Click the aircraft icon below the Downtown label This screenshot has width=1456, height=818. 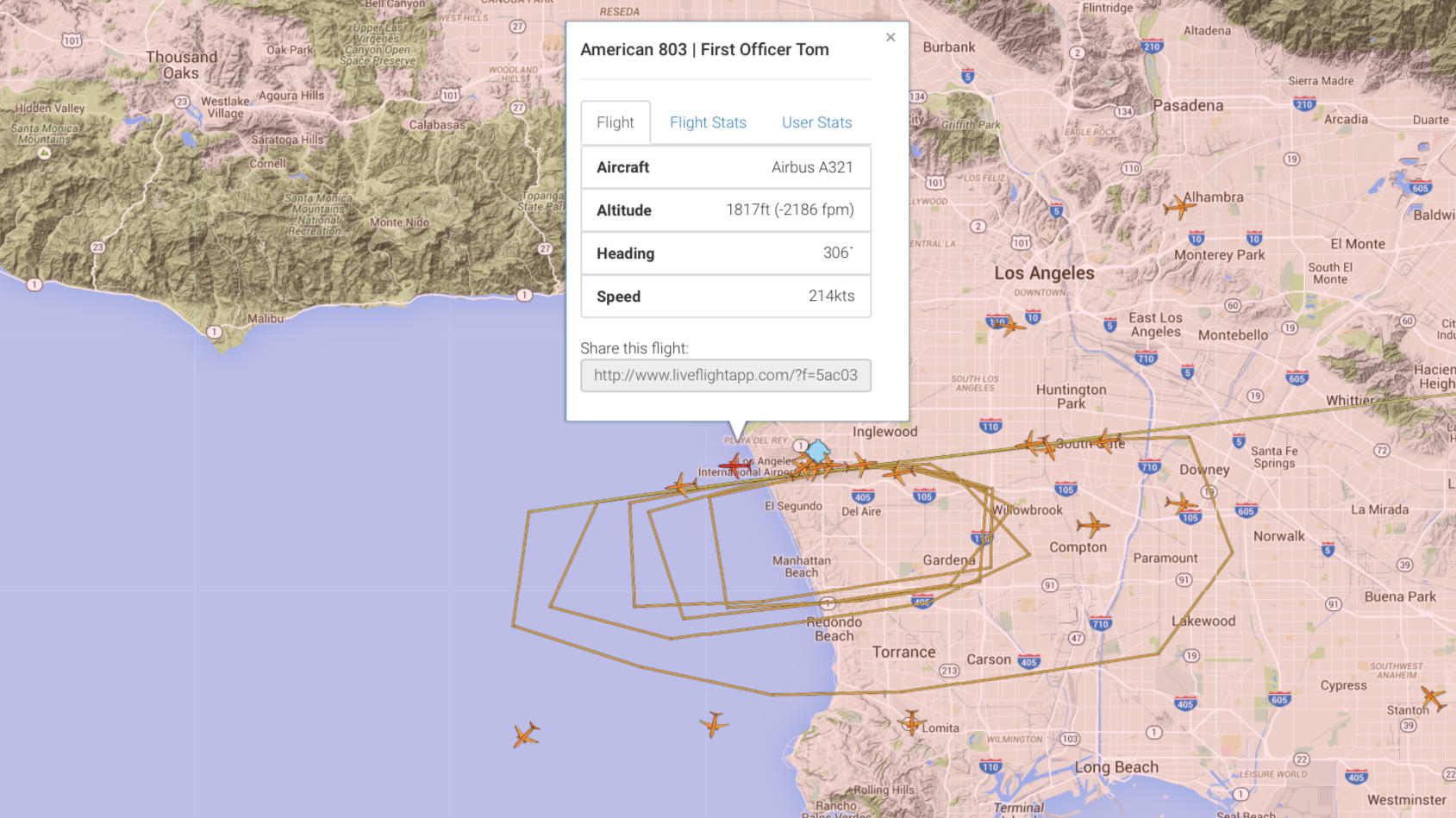click(x=1008, y=326)
